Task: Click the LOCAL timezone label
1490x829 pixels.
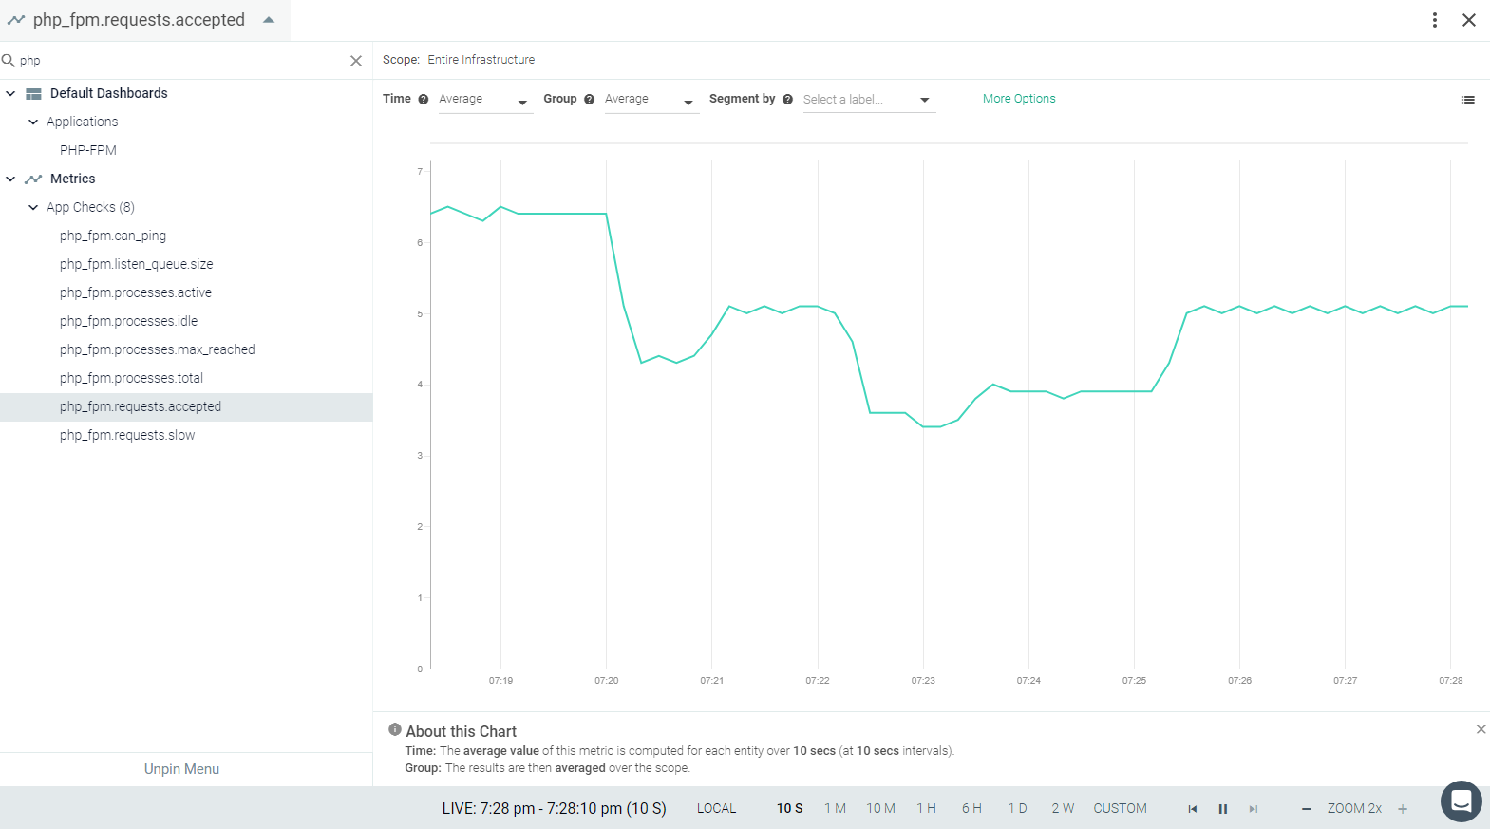Action: pos(716,808)
